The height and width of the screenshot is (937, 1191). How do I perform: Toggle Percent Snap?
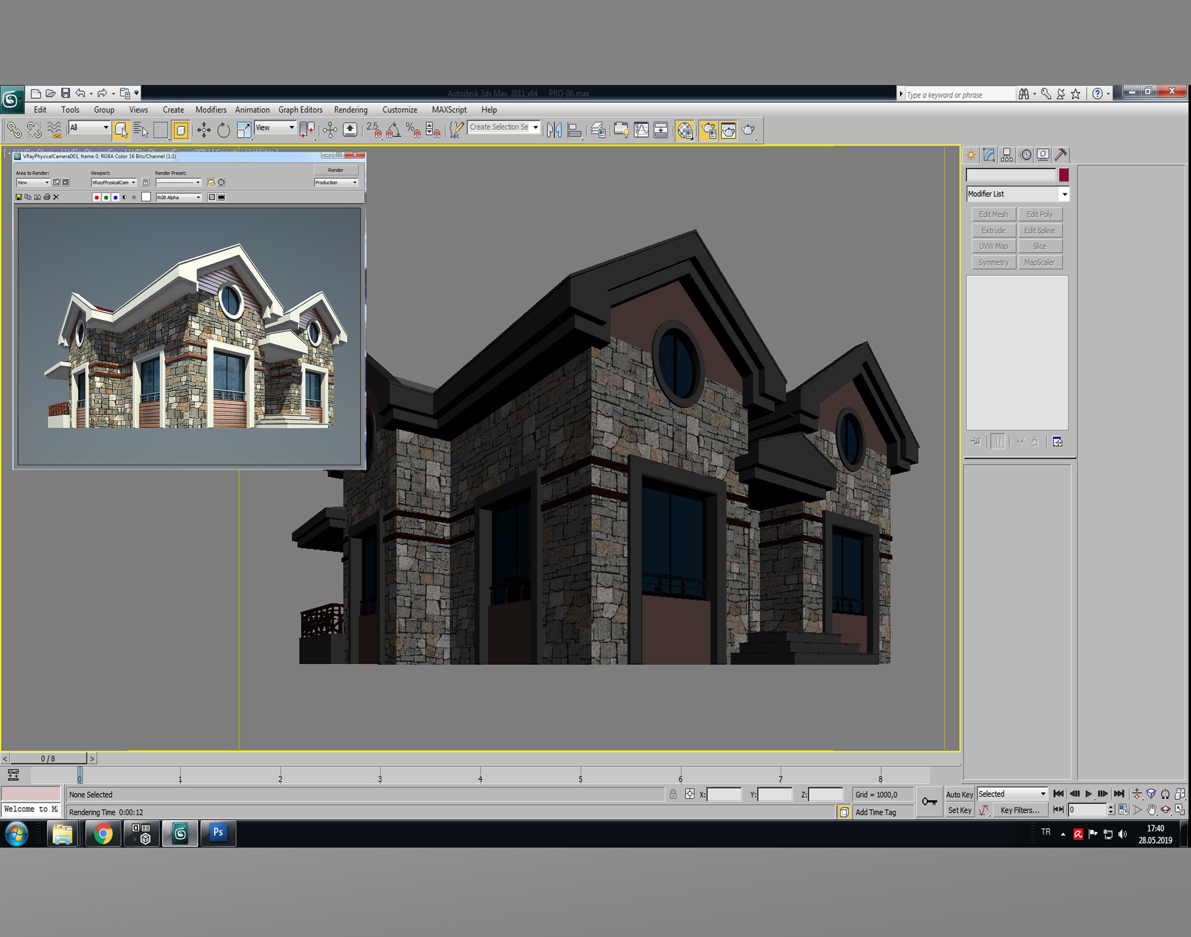tap(413, 130)
